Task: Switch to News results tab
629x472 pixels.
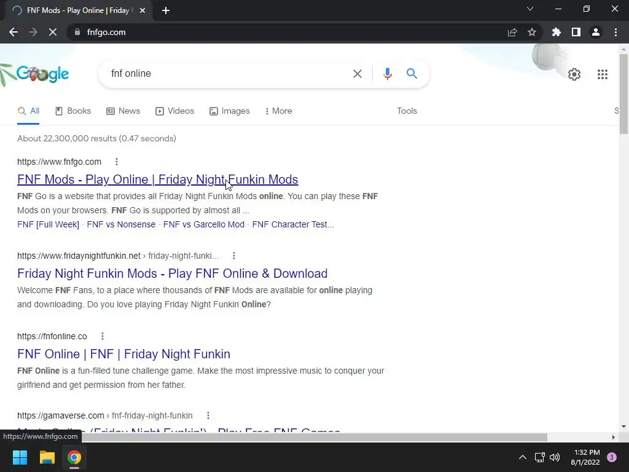Action: [123, 111]
